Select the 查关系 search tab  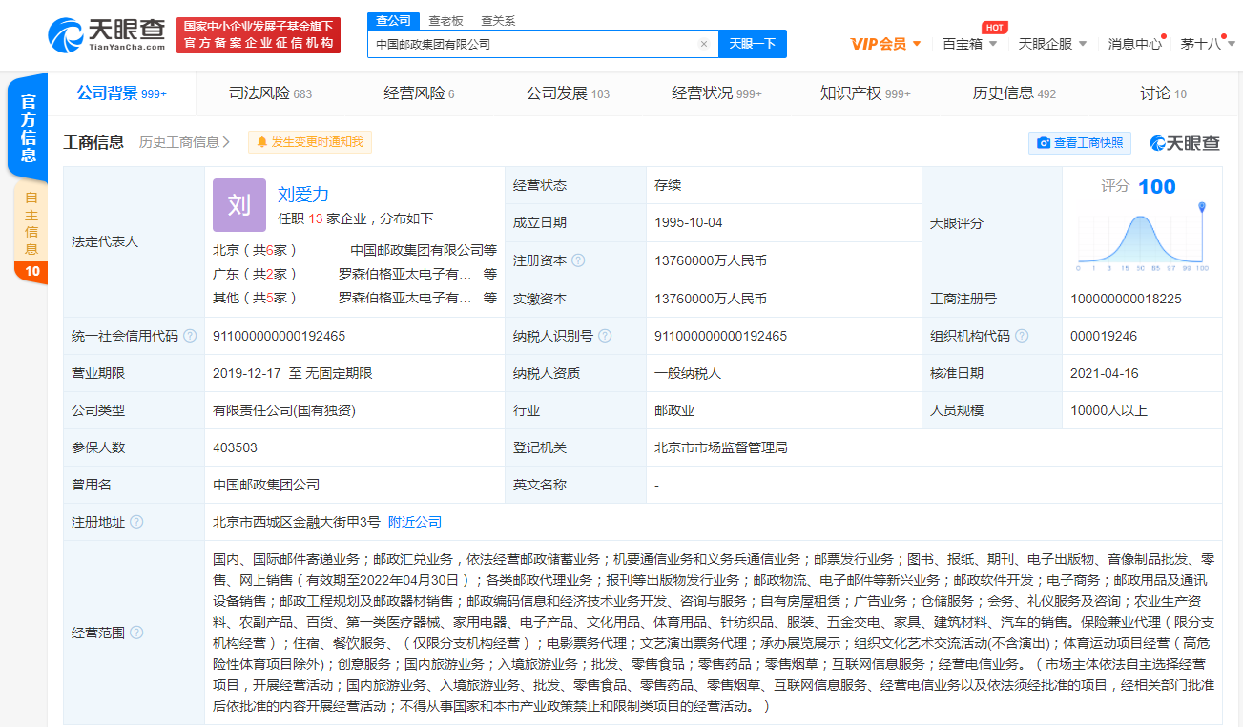coord(498,20)
